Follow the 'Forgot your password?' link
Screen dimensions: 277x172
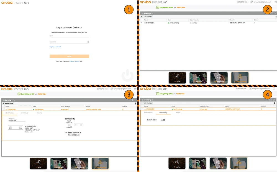click(55, 47)
